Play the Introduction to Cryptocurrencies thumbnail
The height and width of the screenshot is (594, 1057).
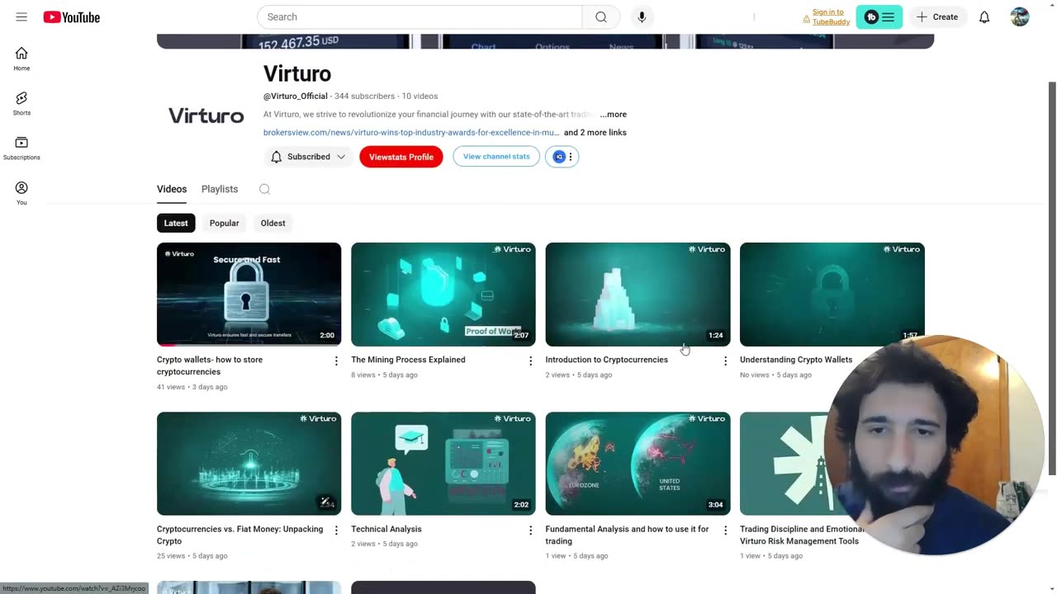coord(638,295)
